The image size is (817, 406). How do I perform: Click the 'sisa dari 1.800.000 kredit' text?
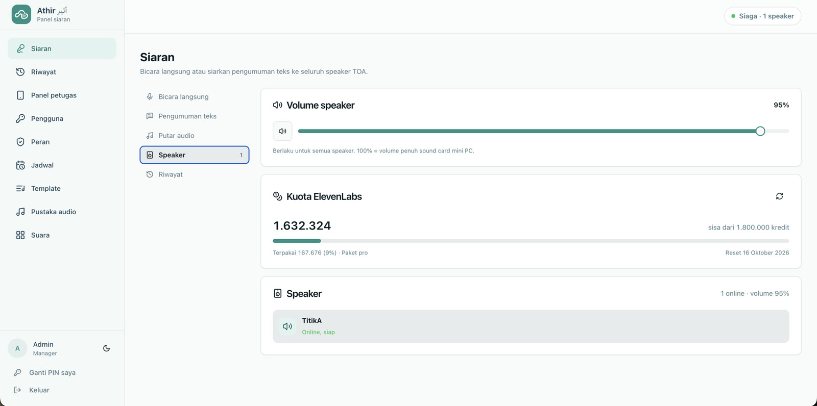tap(749, 227)
